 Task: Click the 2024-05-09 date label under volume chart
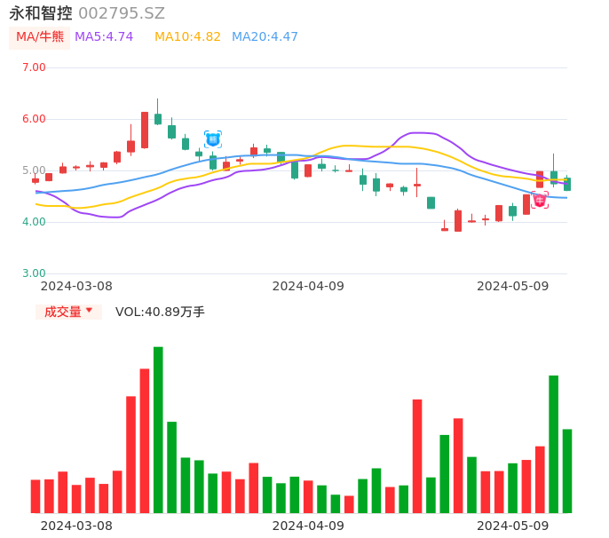pyautogui.click(x=513, y=526)
